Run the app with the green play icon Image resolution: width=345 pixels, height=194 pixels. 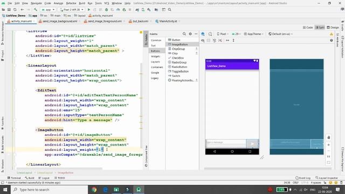(x=89, y=10)
